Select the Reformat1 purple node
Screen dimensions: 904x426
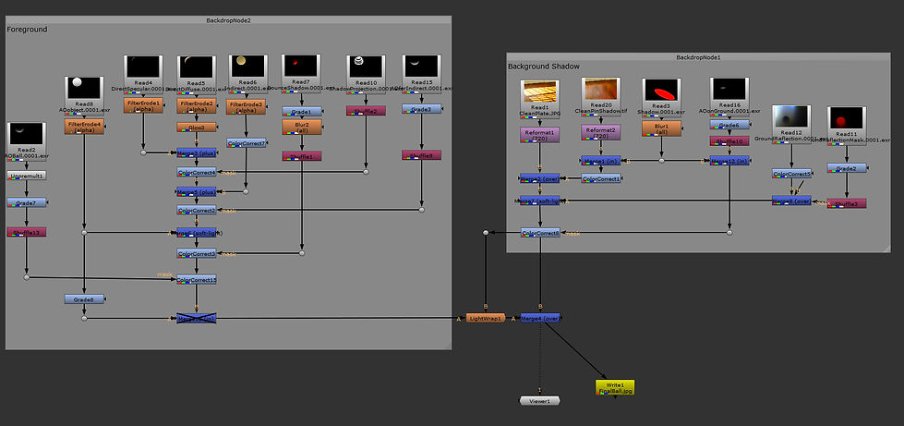[x=539, y=135]
